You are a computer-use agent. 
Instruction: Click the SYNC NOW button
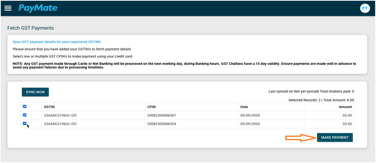[x=35, y=92]
